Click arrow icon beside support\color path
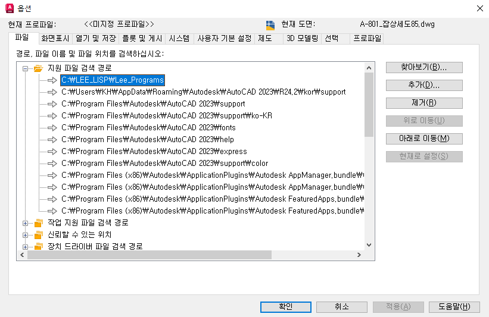Image resolution: width=489 pixels, height=317 pixels. (52, 164)
